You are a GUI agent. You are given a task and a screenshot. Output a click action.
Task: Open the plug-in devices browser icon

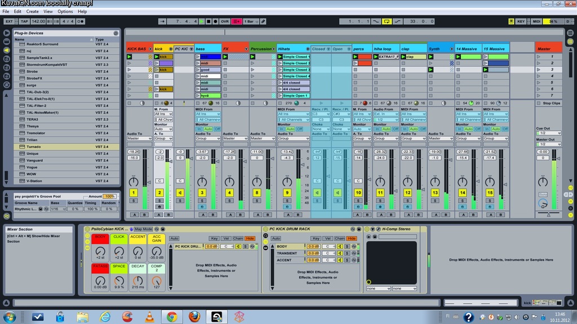(x=7, y=50)
